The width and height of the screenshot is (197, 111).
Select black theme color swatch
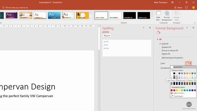174,73
